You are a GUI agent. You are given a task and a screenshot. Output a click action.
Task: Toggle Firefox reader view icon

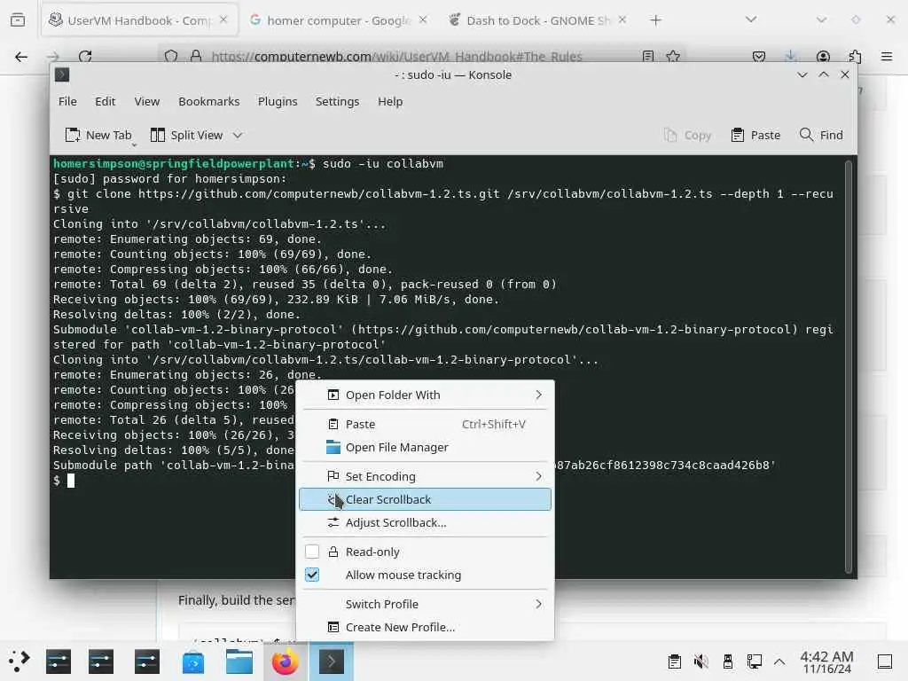tap(648, 56)
